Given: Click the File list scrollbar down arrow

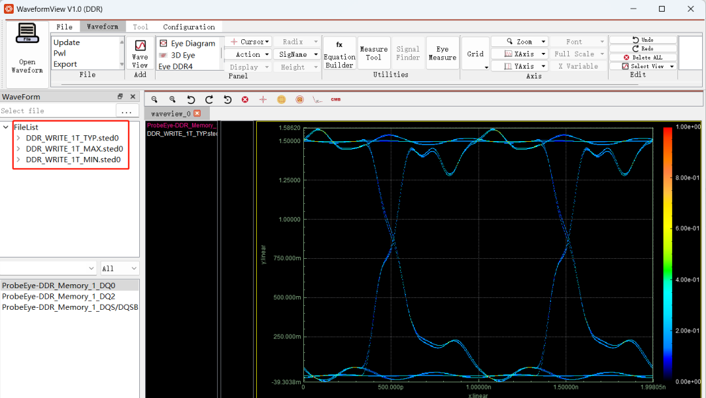Looking at the screenshot, I should 122,65.
